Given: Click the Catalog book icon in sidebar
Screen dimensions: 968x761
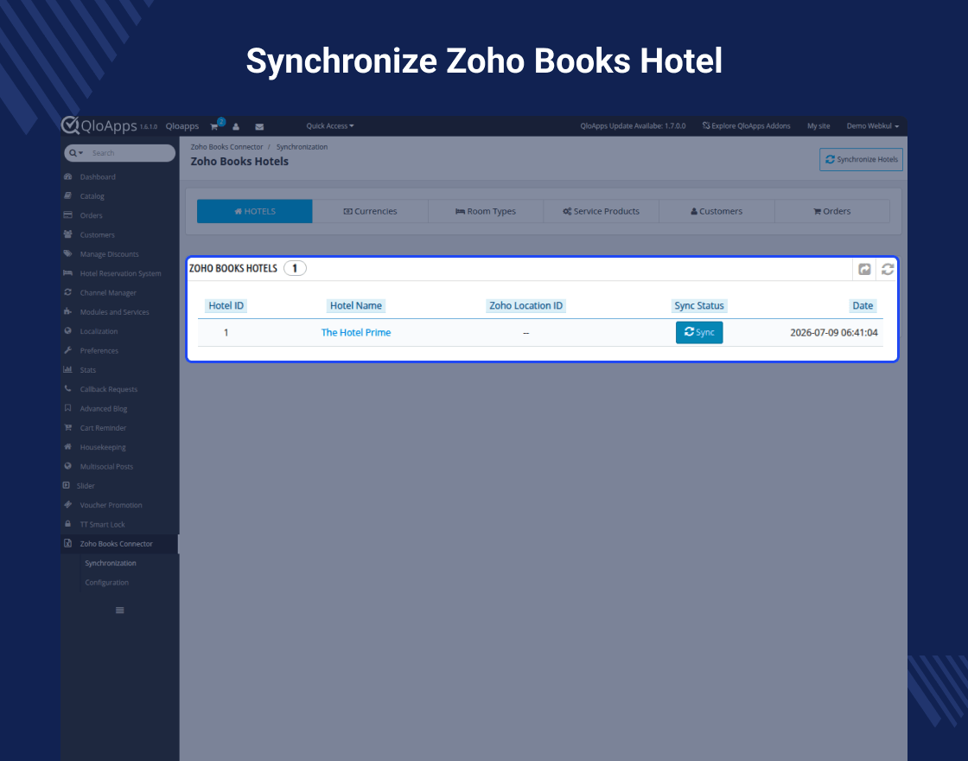Looking at the screenshot, I should click(68, 195).
